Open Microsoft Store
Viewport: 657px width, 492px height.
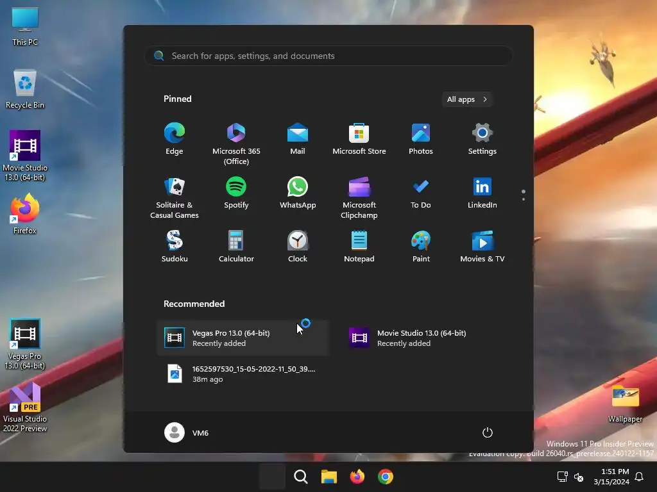pos(359,139)
